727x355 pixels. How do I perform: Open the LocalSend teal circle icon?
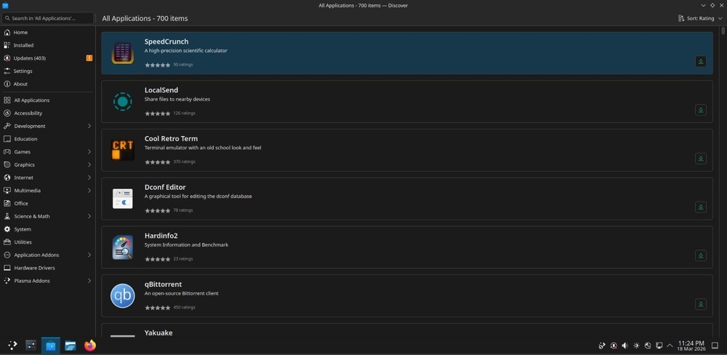click(122, 102)
